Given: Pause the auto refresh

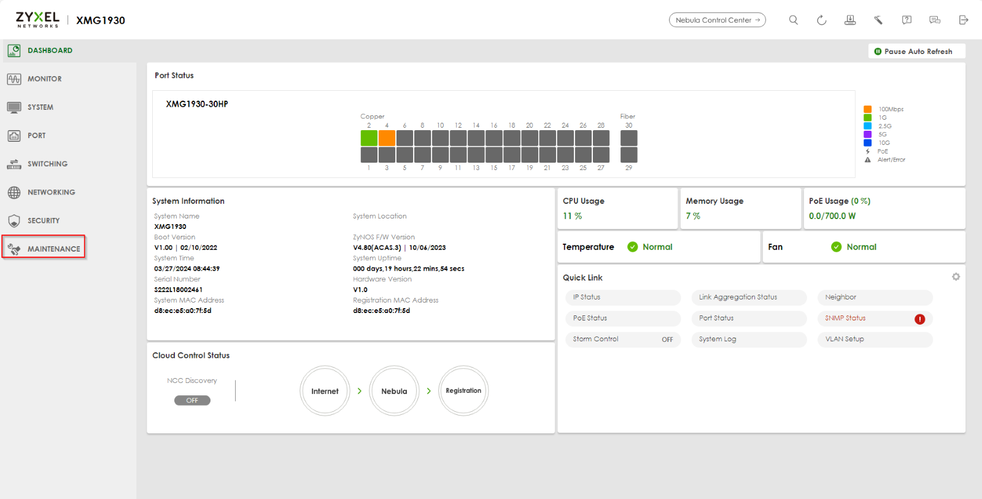Looking at the screenshot, I should [x=916, y=52].
